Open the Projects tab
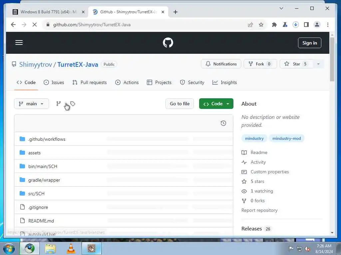Viewport: 341px width, 255px height. click(159, 82)
